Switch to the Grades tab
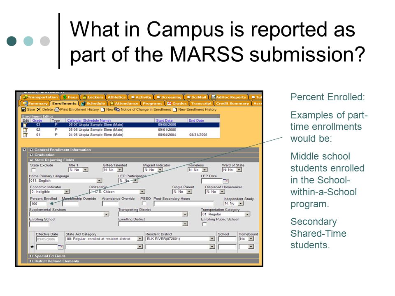Image resolution: width=395 pixels, height=296 pixels. point(177,104)
